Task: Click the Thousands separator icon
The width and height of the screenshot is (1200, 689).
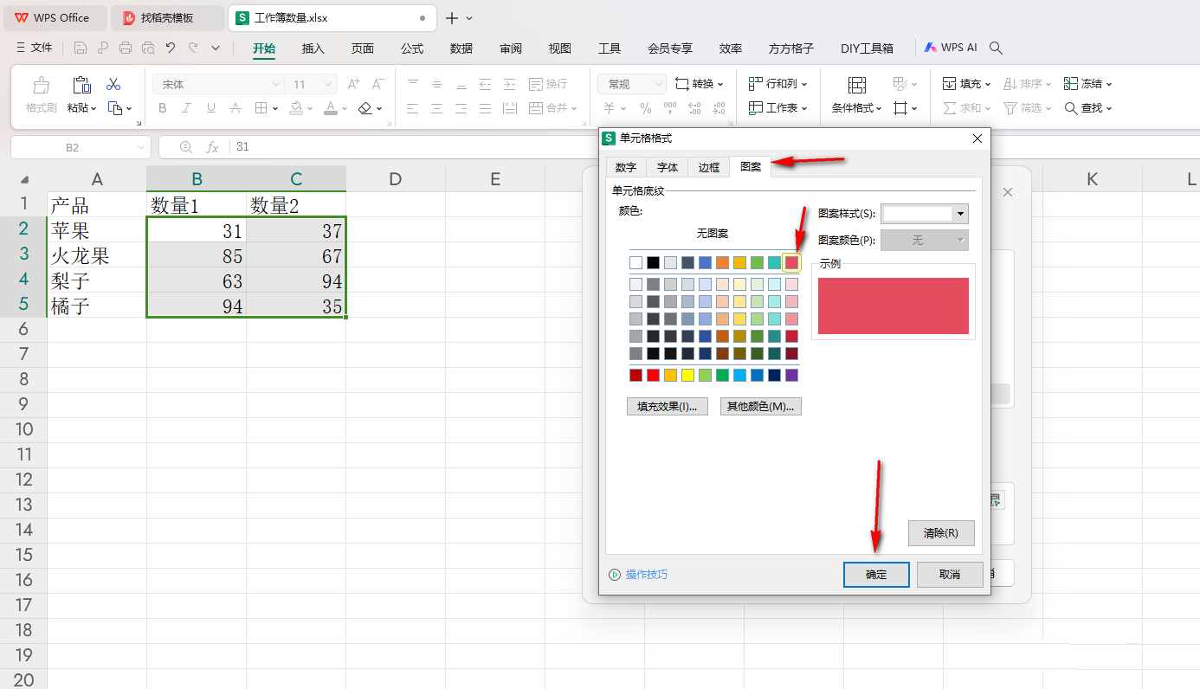Action: [670, 108]
